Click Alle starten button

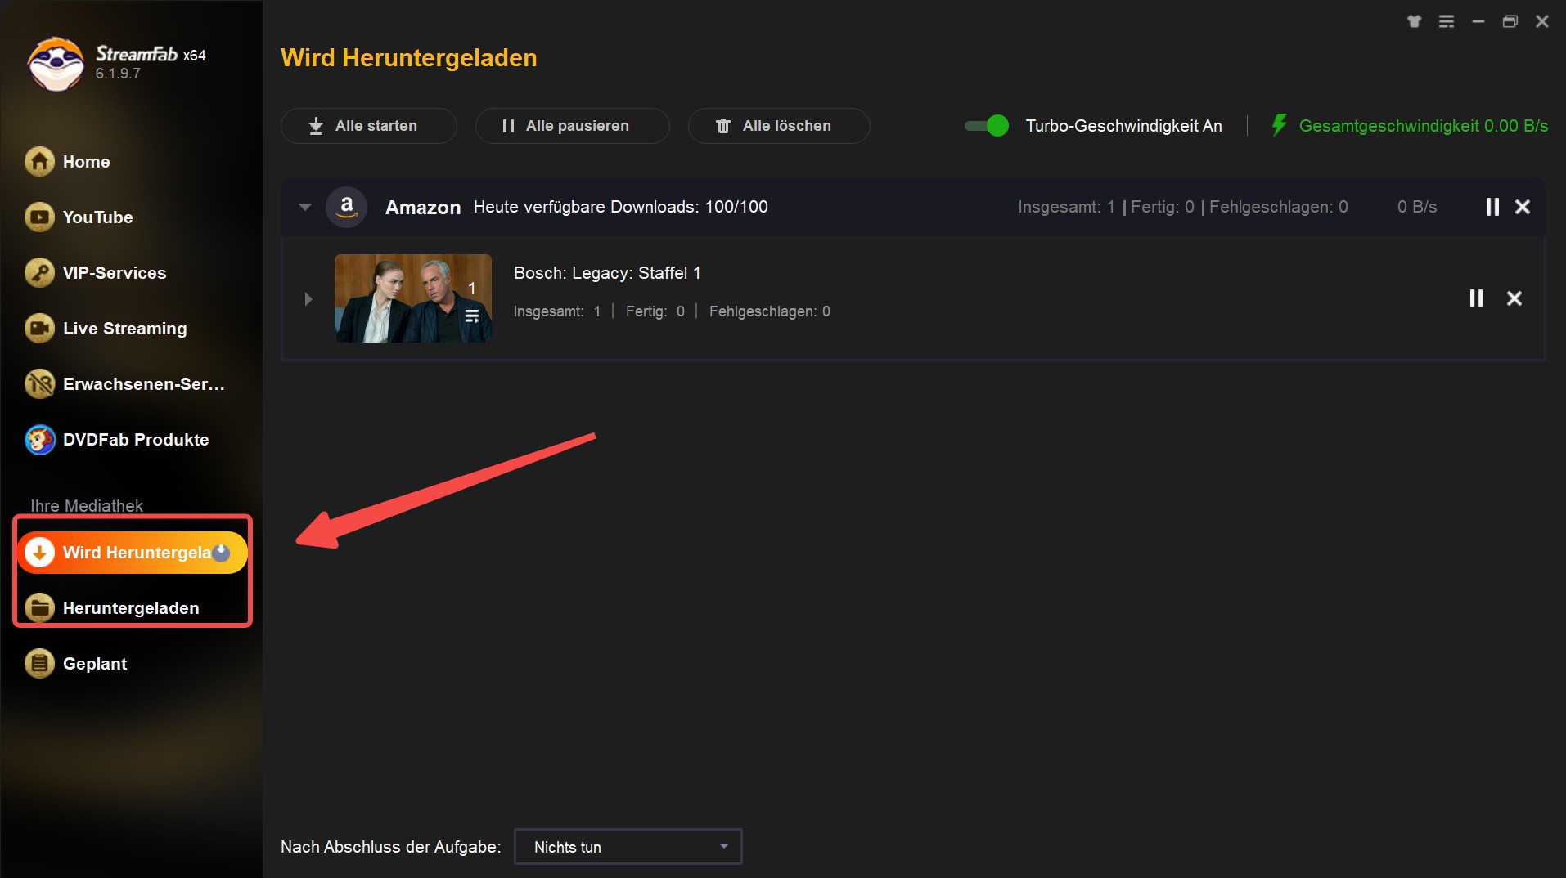tap(368, 126)
